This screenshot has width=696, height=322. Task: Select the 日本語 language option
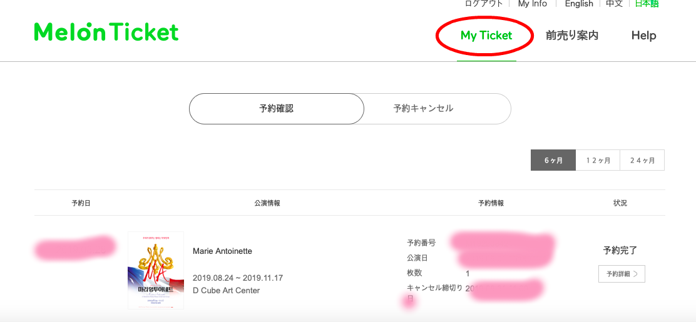point(647,4)
